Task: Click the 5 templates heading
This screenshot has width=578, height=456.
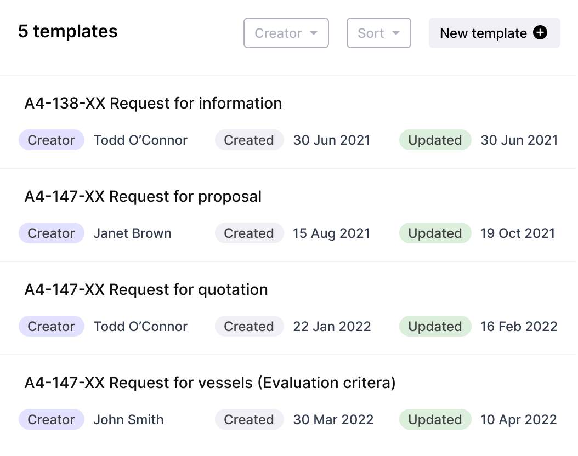Action: click(x=68, y=31)
